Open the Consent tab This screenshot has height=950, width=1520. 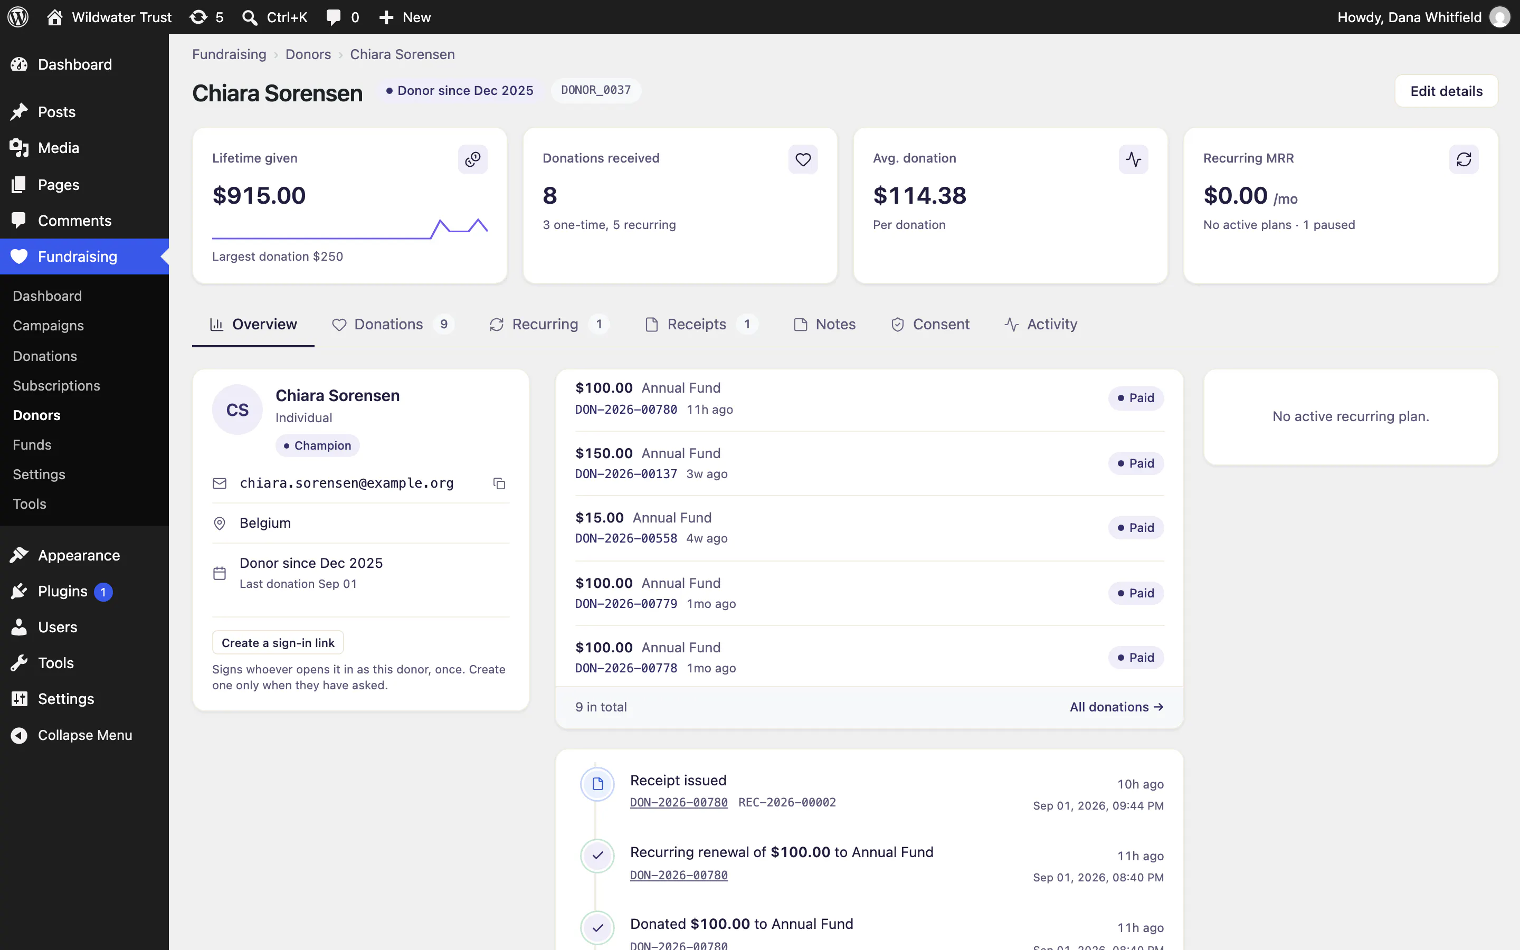coord(929,324)
